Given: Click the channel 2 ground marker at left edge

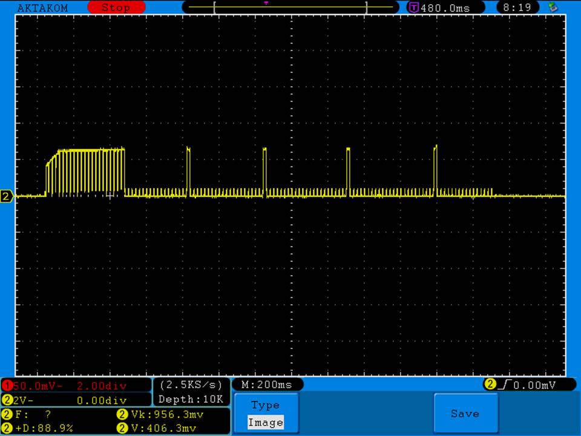Looking at the screenshot, I should (x=7, y=196).
